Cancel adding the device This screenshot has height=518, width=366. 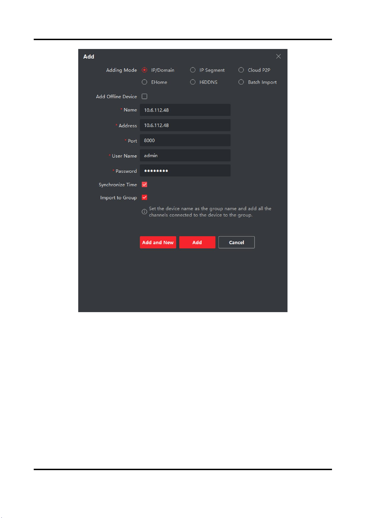236,242
